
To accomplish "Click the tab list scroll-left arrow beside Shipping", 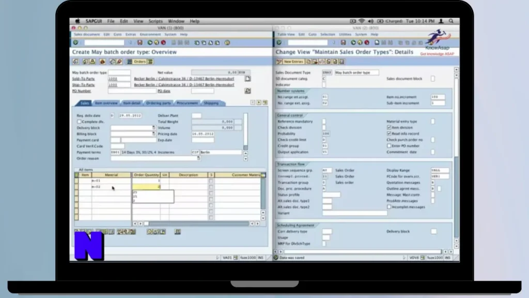I will tap(253, 102).
